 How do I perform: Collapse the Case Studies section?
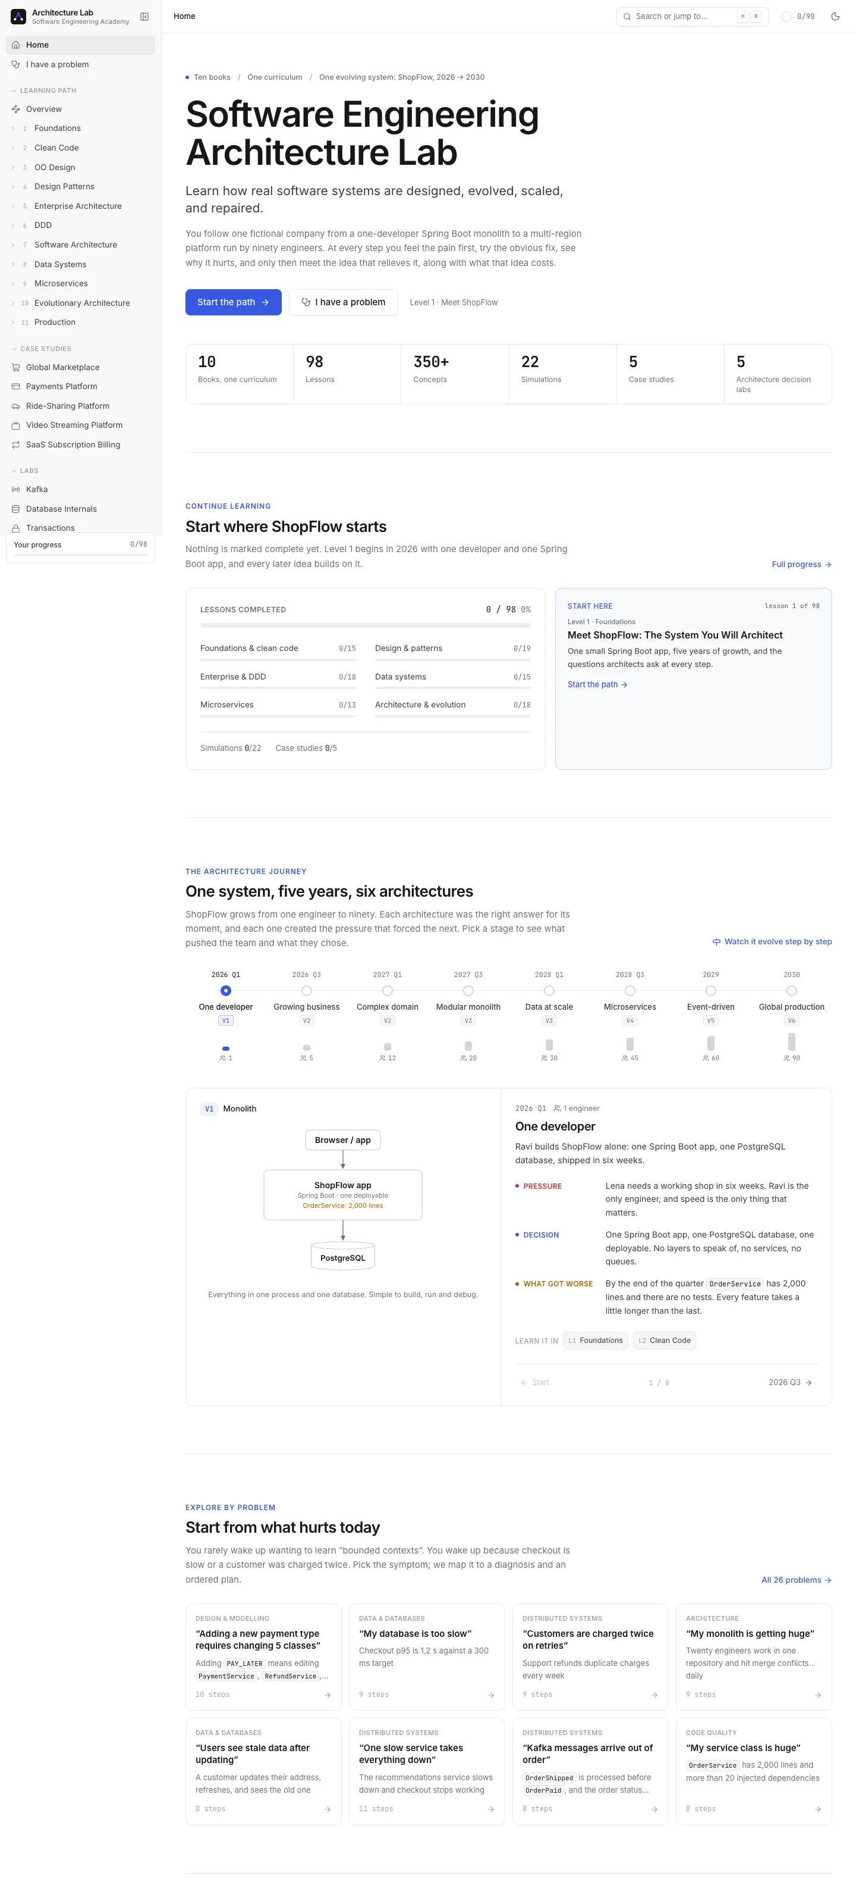[x=42, y=349]
